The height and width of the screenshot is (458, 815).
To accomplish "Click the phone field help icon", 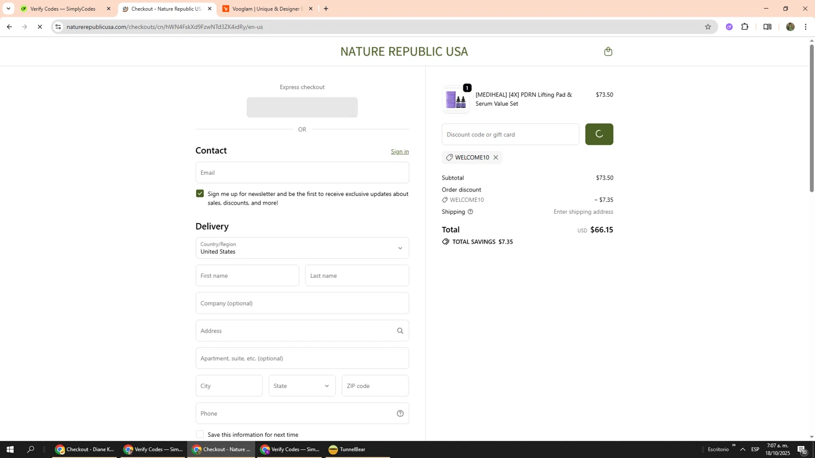I will point(400,414).
